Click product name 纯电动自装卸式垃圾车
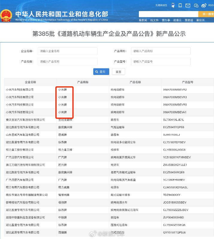Screen dimensions: 214x239 [125, 210]
